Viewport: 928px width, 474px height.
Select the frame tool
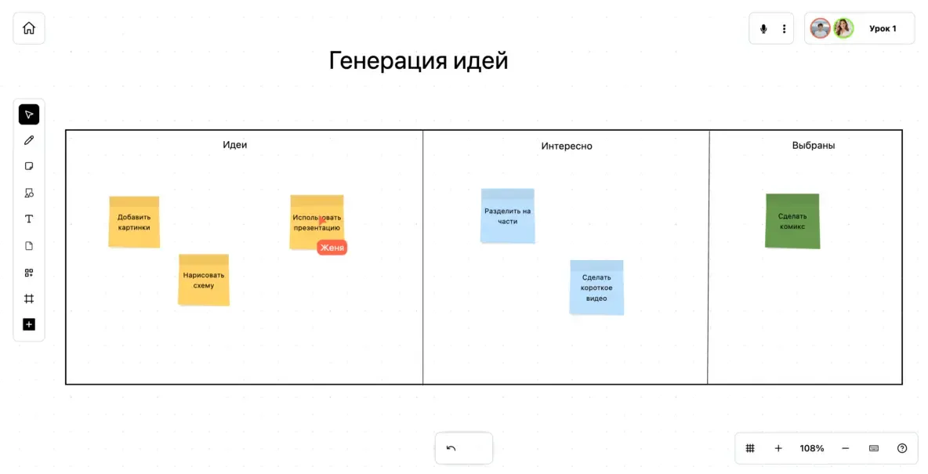28,298
